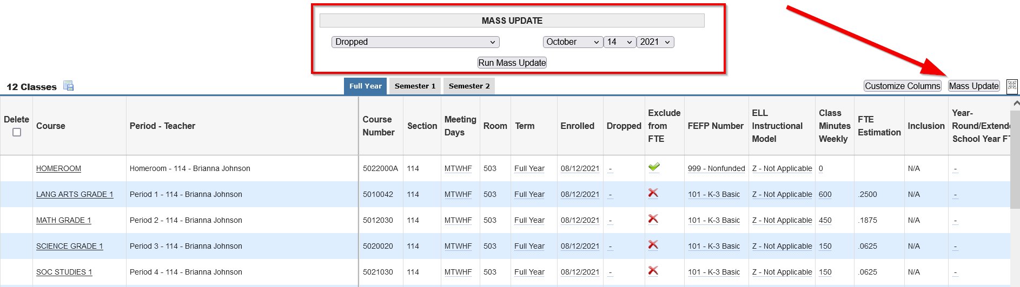Viewport: 1020px width, 287px height.
Task: Switch to the Semester 1 tab
Action: point(415,86)
